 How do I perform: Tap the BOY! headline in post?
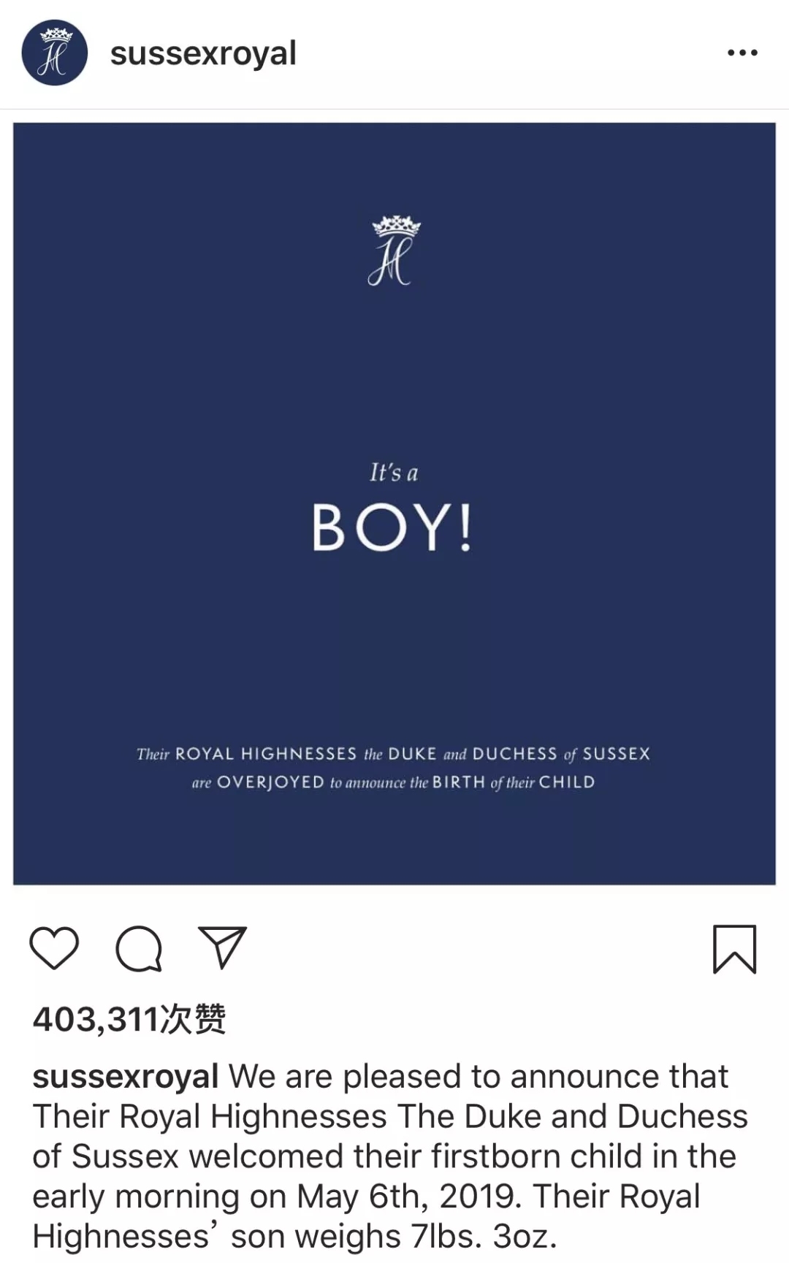point(392,527)
